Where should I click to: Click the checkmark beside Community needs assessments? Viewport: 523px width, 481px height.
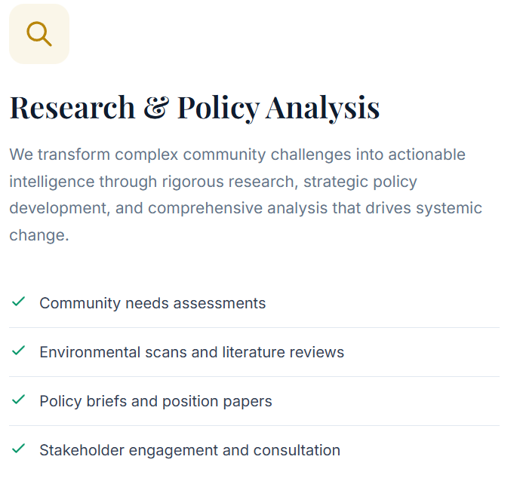pos(19,302)
